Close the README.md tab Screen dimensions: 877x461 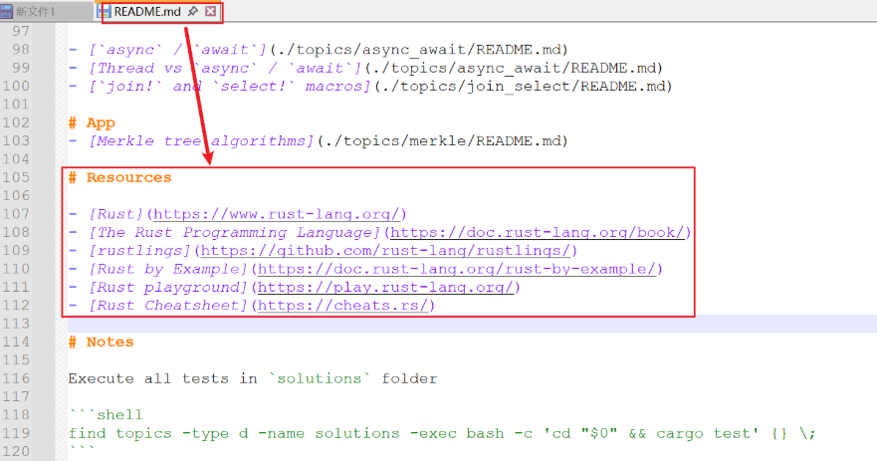pos(210,11)
